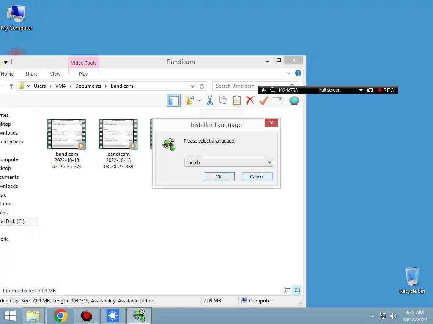Viewport: 433px width, 324px height.
Task: Click the folder options toolbar icon
Action: [x=189, y=100]
